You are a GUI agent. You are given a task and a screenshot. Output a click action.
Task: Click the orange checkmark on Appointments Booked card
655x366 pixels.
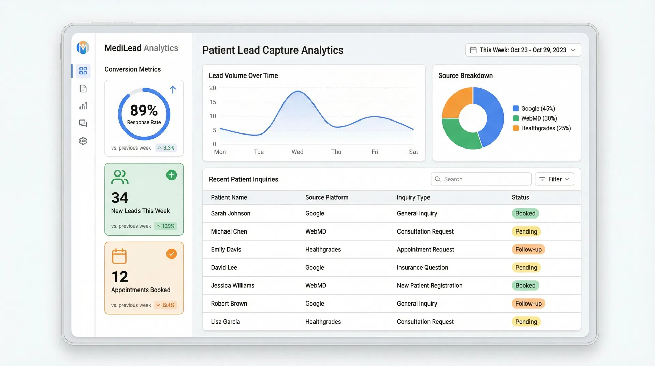point(172,254)
